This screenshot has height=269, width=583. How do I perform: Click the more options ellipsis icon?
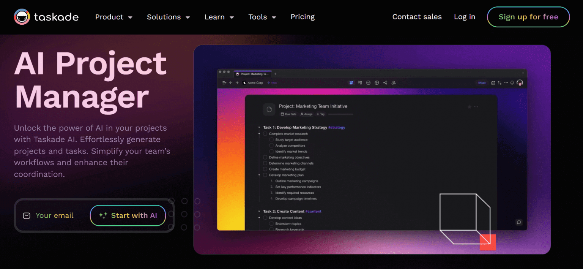[506, 83]
